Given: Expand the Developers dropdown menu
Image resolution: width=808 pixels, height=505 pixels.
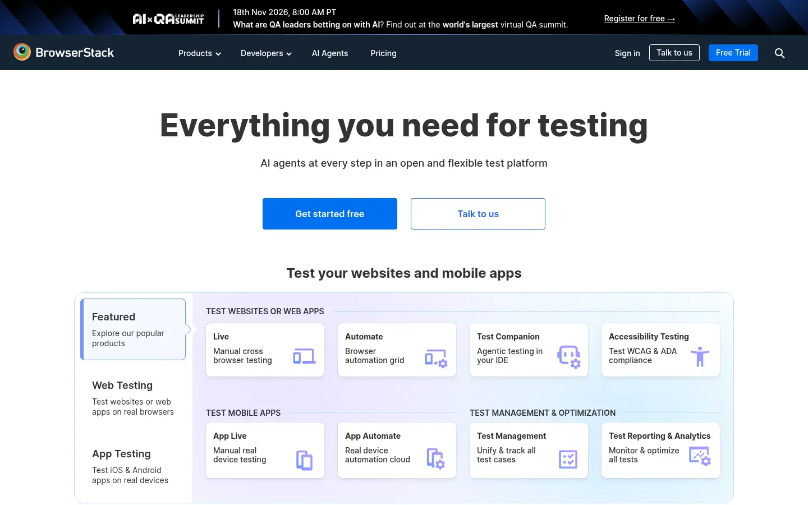Looking at the screenshot, I should 266,53.
